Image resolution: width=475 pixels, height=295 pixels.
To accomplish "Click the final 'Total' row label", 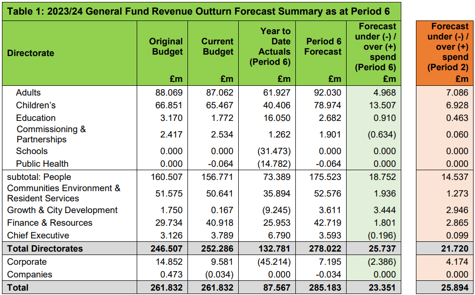I will pos(18,288).
